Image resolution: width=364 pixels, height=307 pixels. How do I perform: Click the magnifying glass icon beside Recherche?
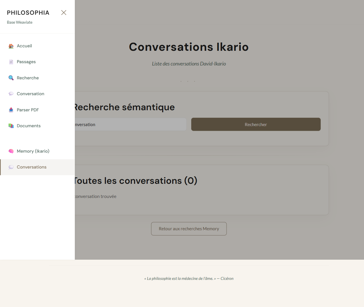tap(11, 78)
